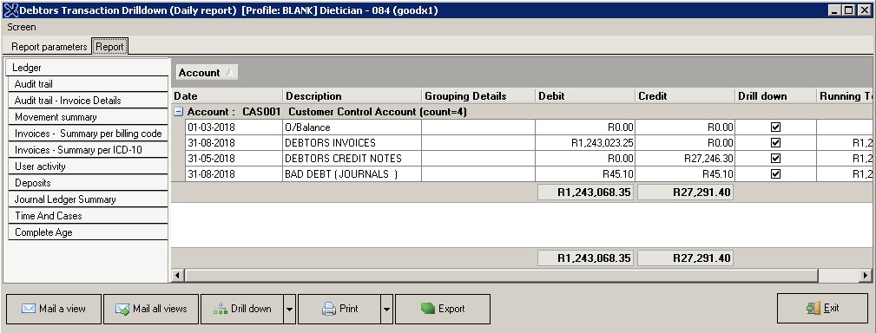Switch to the Report parameters tab
The height and width of the screenshot is (333, 876).
pyautogui.click(x=49, y=47)
